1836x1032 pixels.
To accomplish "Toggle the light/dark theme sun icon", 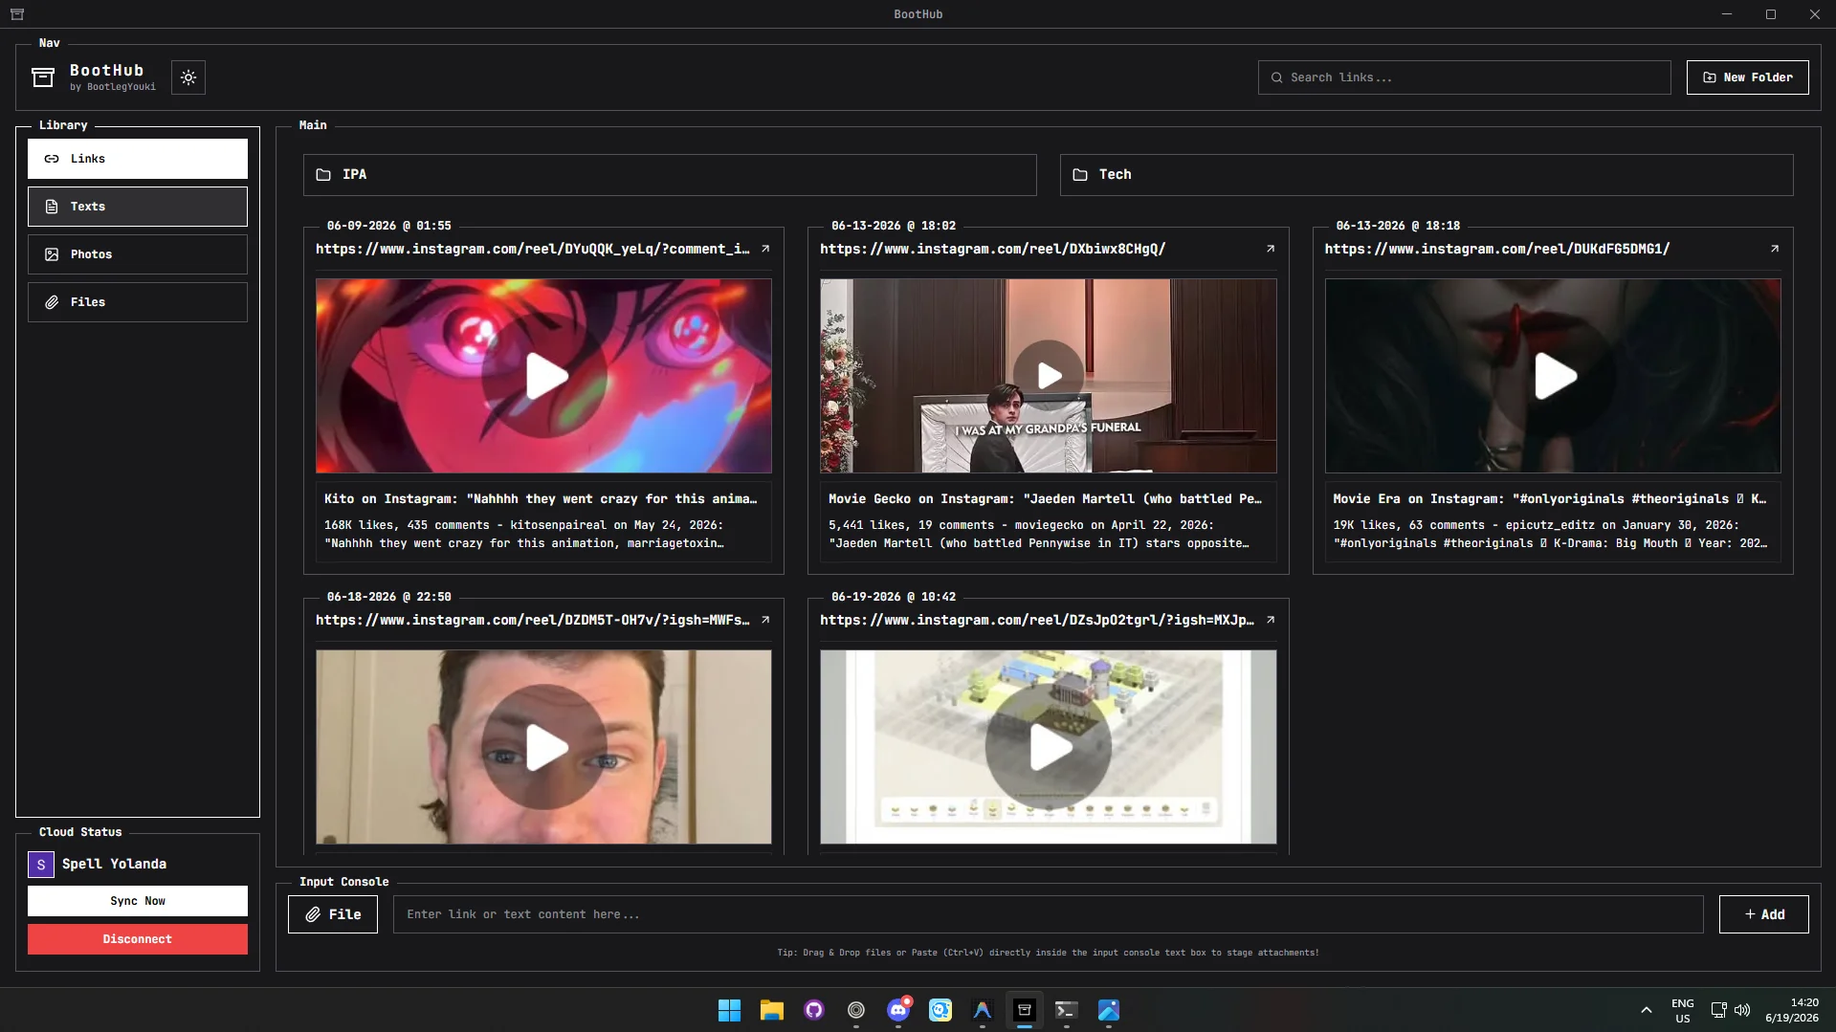I will [188, 77].
